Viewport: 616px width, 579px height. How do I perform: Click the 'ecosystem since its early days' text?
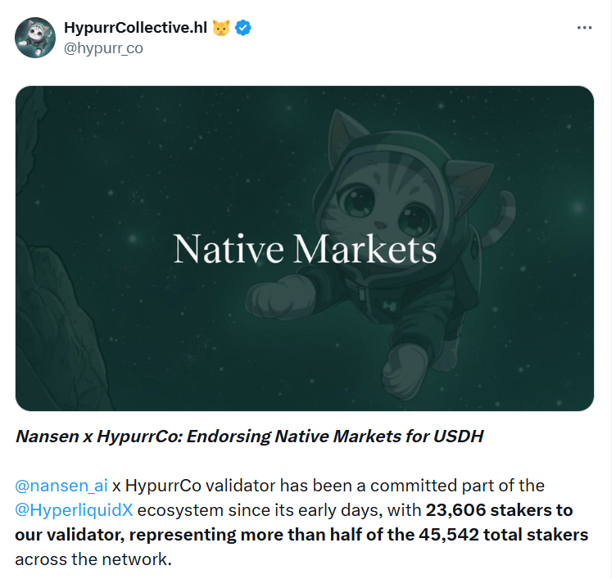(260, 510)
